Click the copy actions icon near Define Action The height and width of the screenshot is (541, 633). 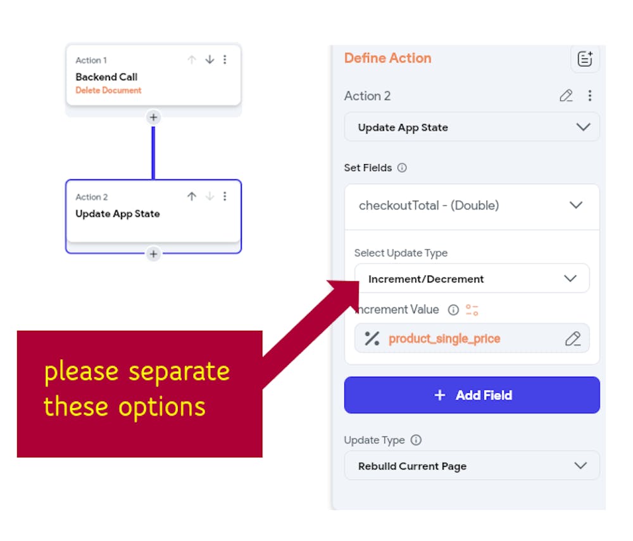(x=584, y=58)
